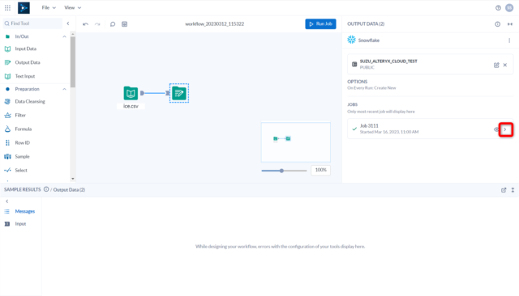Remove the SUZU_ALTERYX_CLOUD_TEST dataset

pyautogui.click(x=505, y=65)
